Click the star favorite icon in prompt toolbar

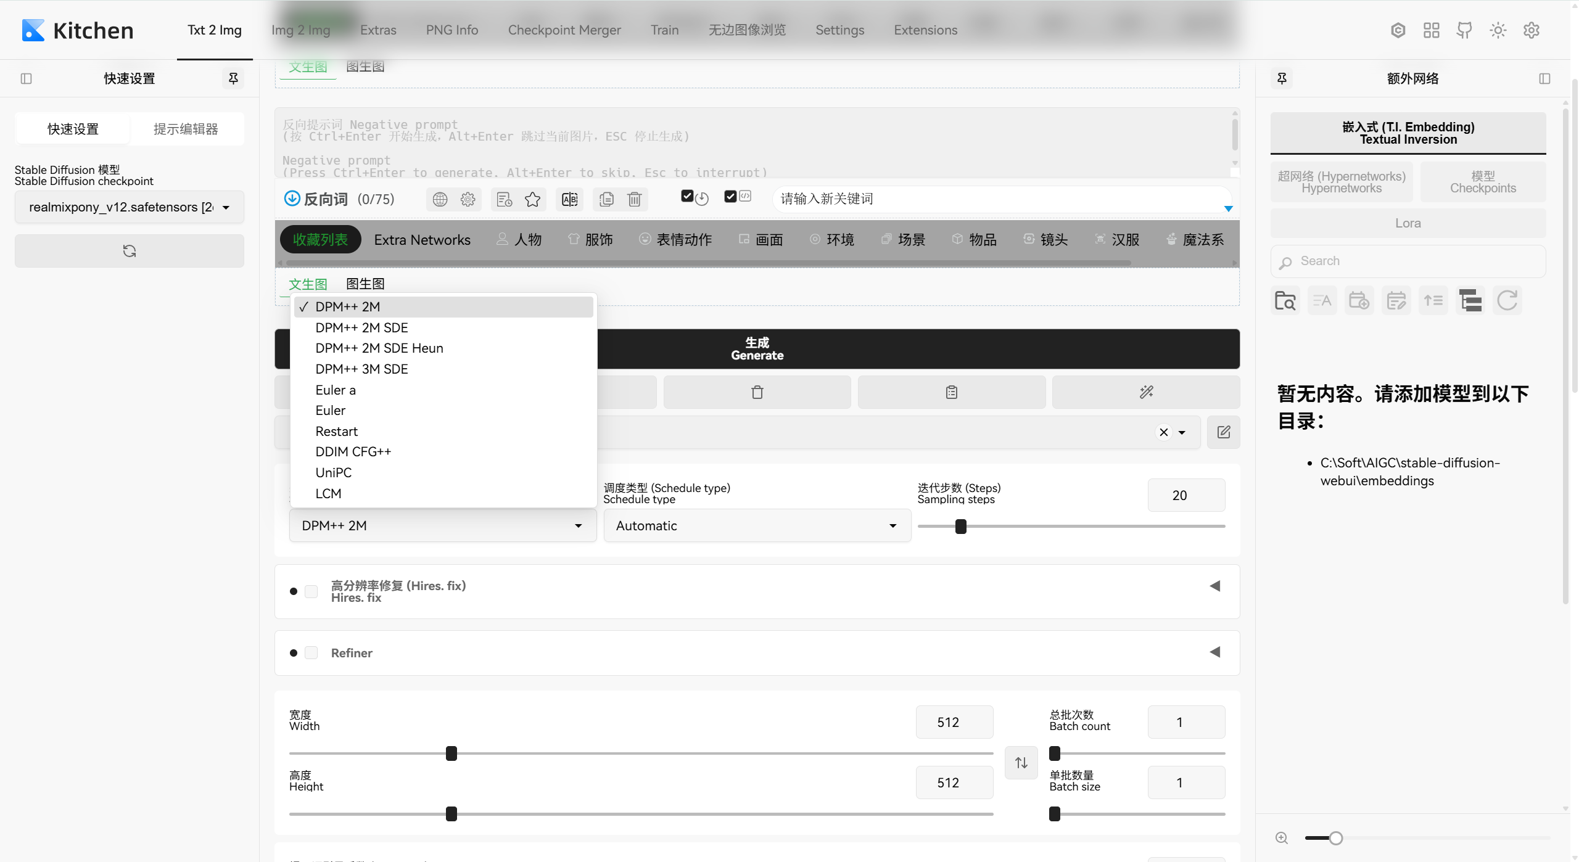point(532,199)
